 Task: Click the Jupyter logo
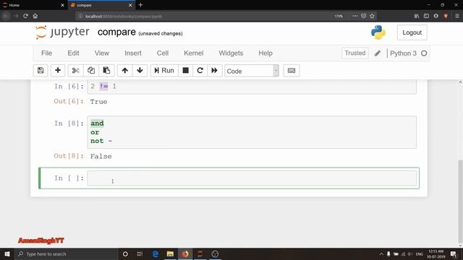click(62, 32)
